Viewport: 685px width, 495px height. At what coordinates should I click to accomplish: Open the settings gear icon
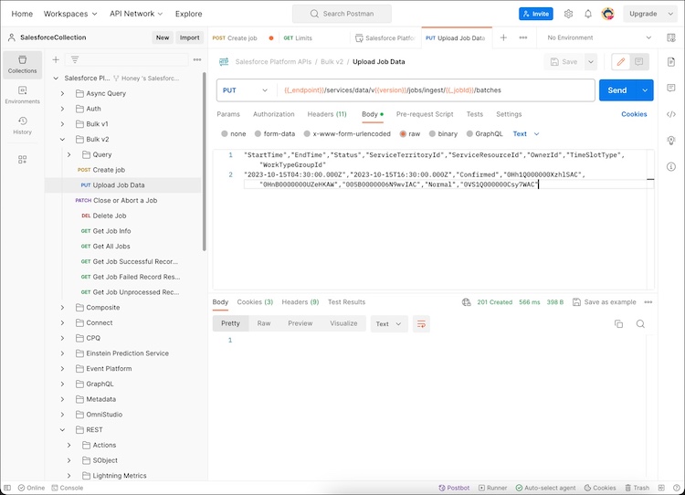pos(568,14)
